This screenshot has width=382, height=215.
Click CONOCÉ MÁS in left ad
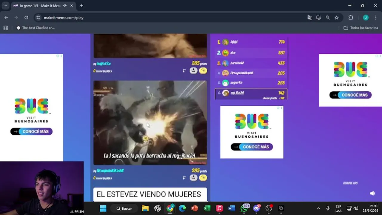31,131
